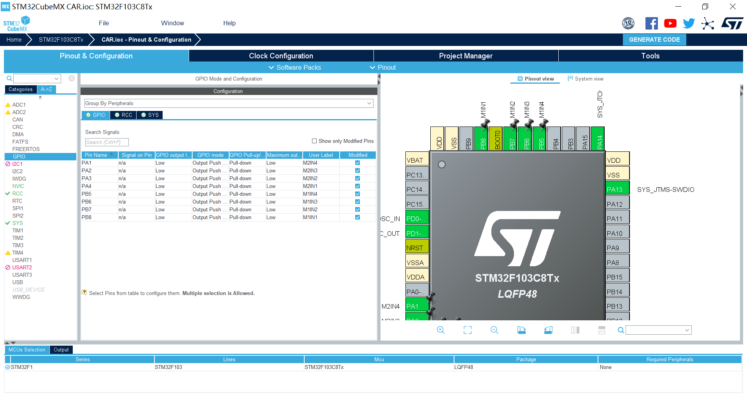This screenshot has height=397, width=747.
Task: Click the STM32F103C8Tx breadcrumb
Action: tap(61, 39)
